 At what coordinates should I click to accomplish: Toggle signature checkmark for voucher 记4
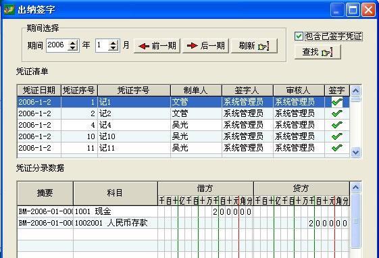coord(337,125)
